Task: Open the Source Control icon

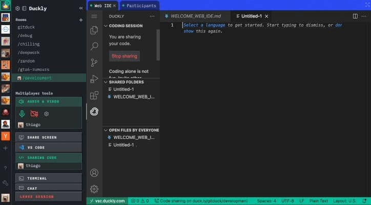Action: coord(94,63)
